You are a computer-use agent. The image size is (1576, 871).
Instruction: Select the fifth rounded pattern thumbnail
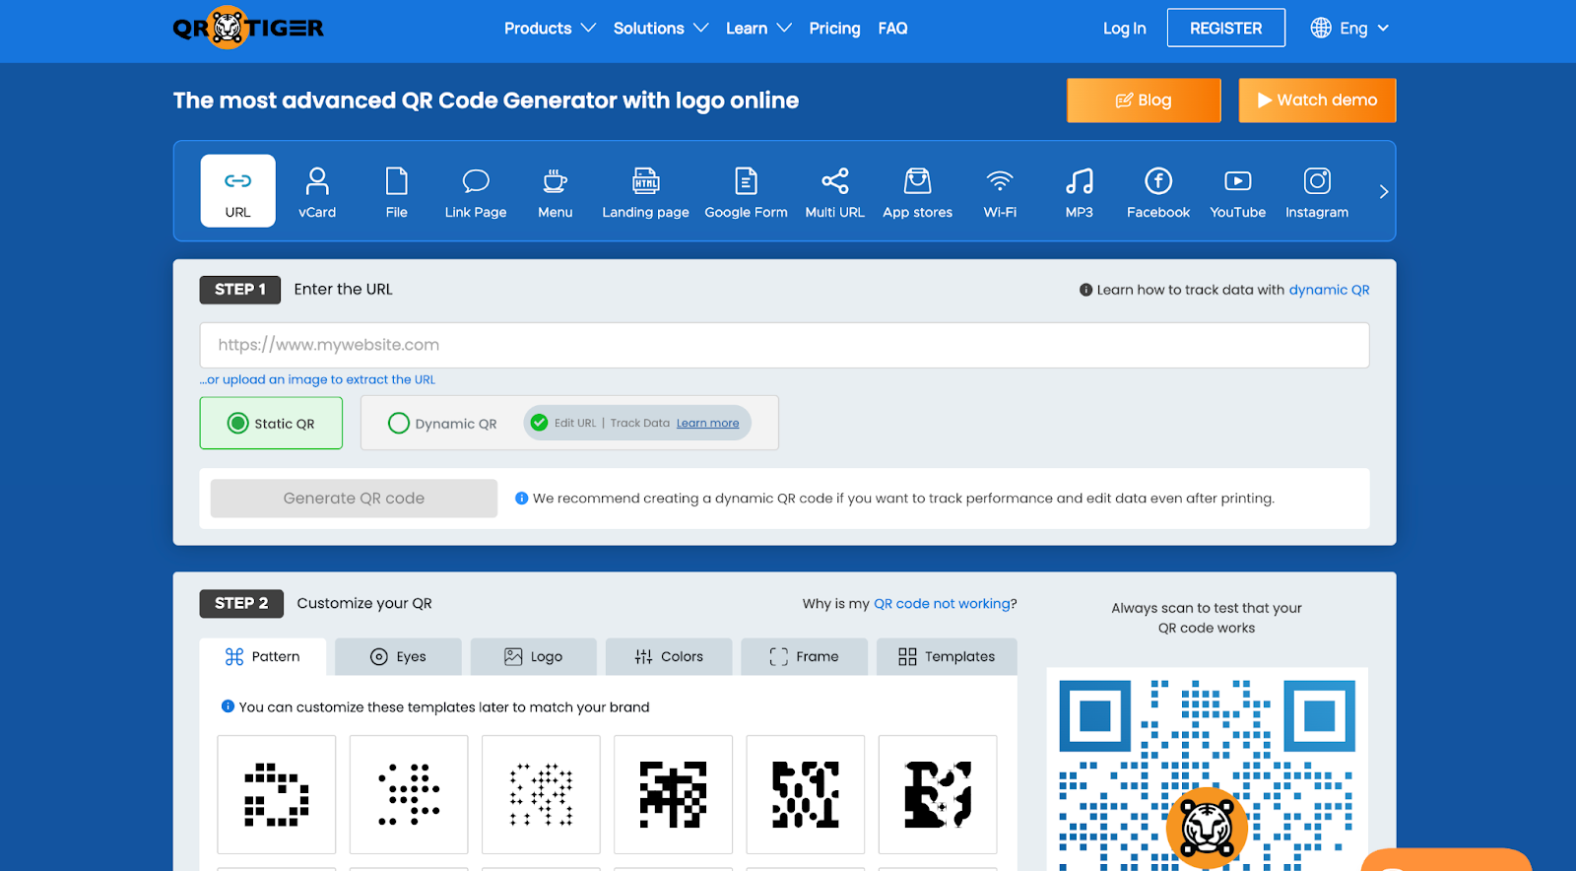tap(806, 794)
